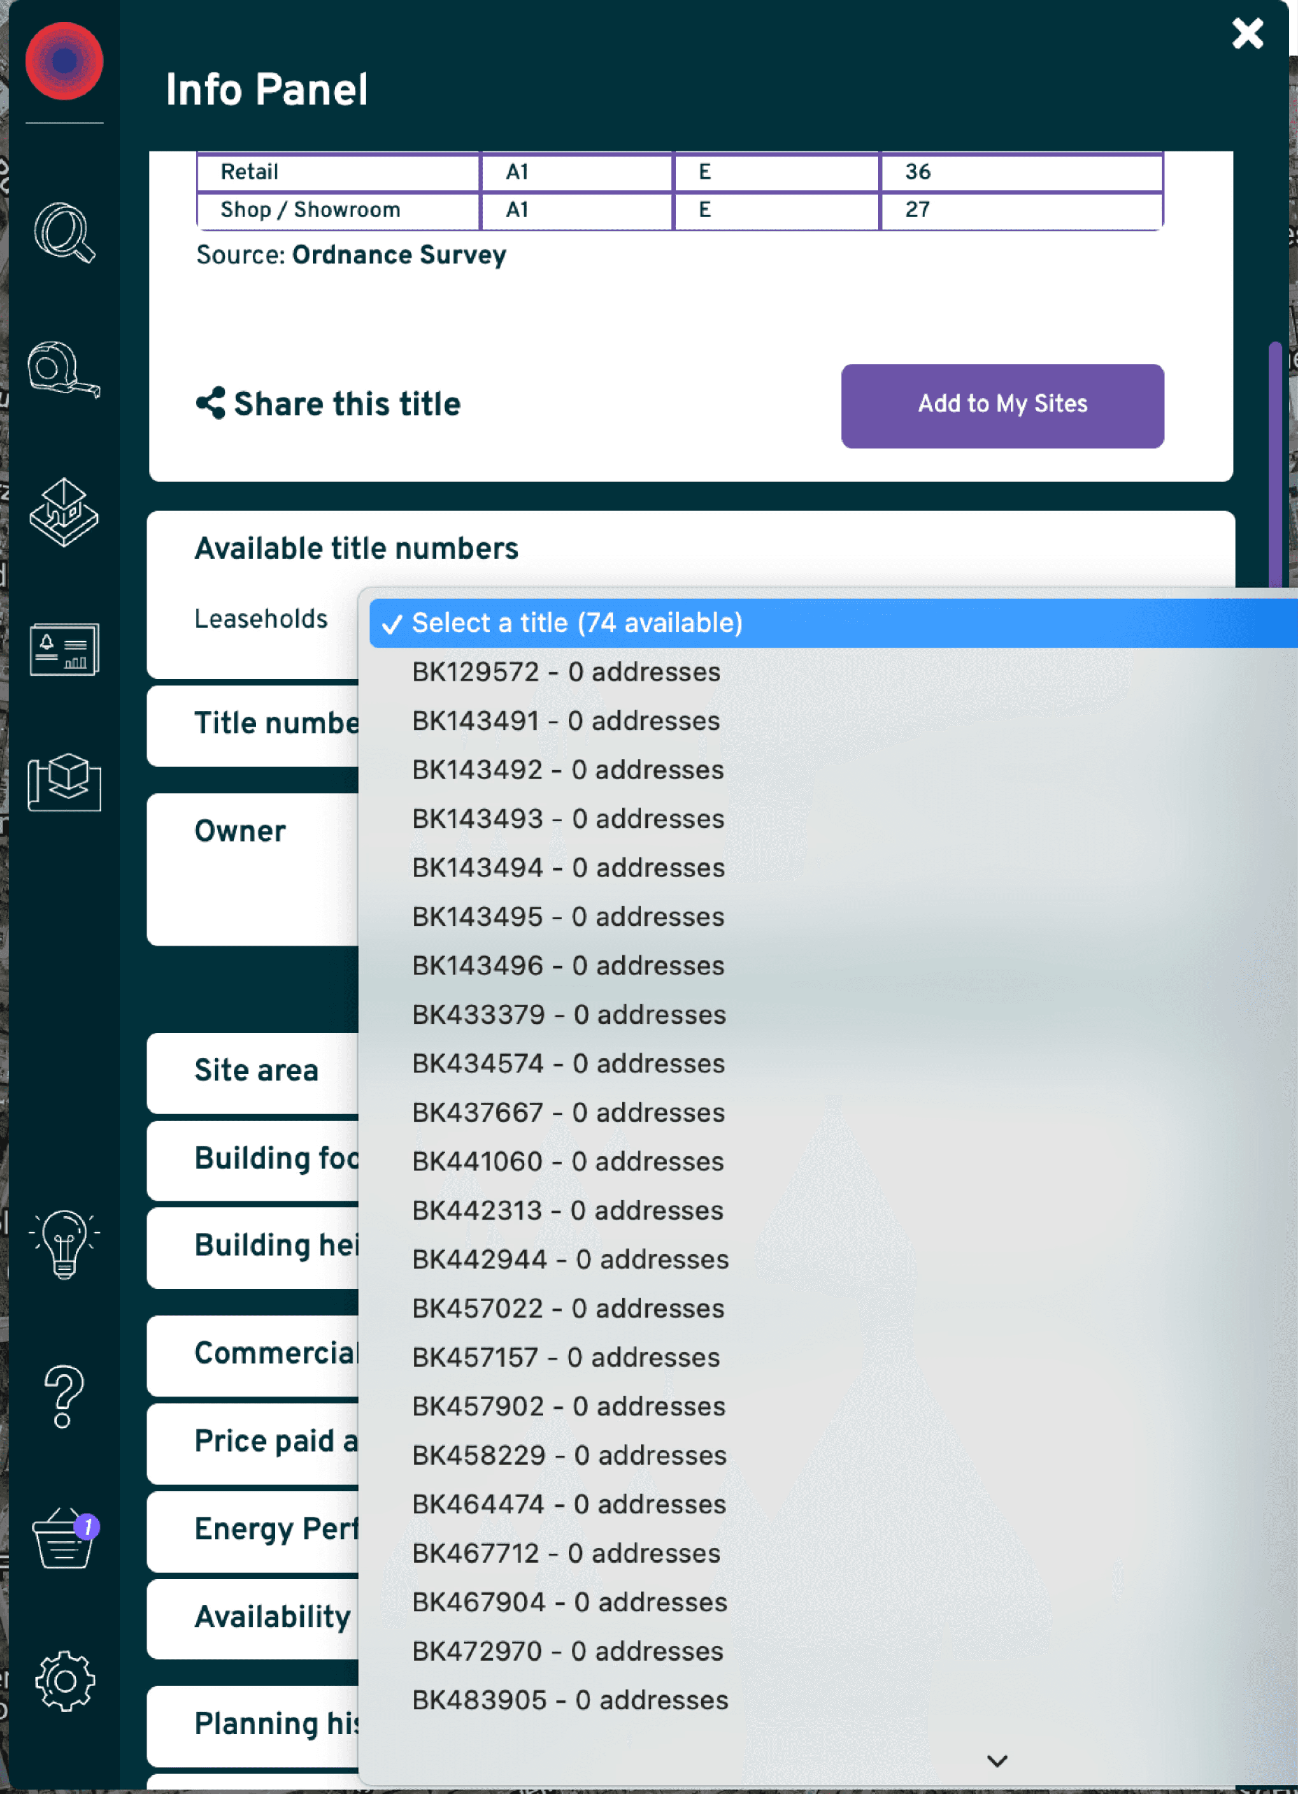Open the building layers icon
The width and height of the screenshot is (1298, 1794).
[x=64, y=513]
